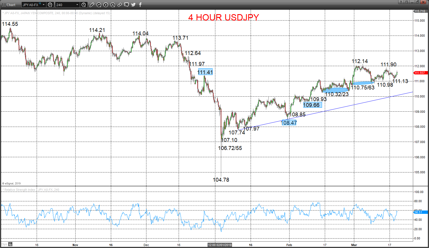Viewport: 429px width, 248px height.
Task: Click the Nov label on time axis
Action: (75, 245)
